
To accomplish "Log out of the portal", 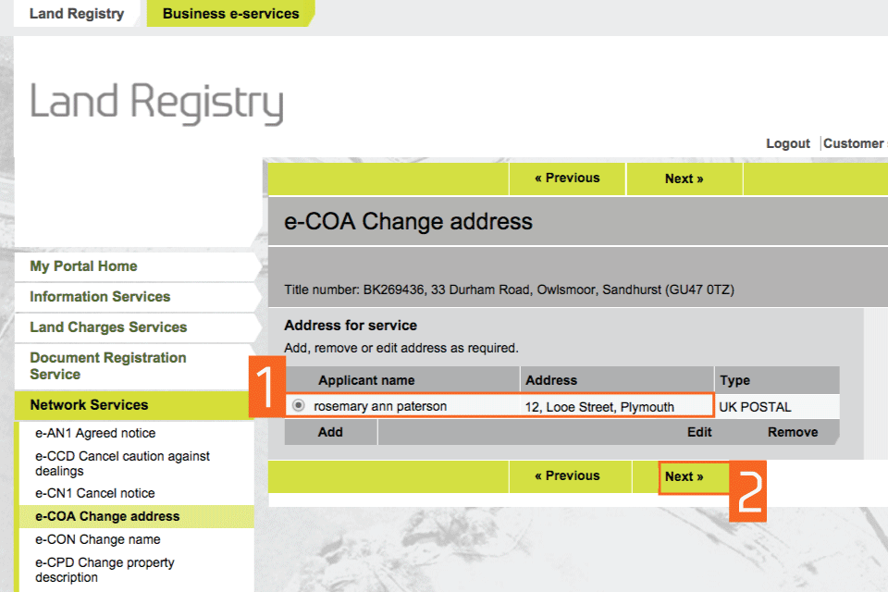I will click(x=788, y=143).
